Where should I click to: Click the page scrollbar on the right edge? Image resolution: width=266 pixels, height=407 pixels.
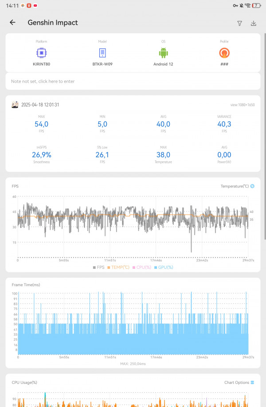[265, 136]
